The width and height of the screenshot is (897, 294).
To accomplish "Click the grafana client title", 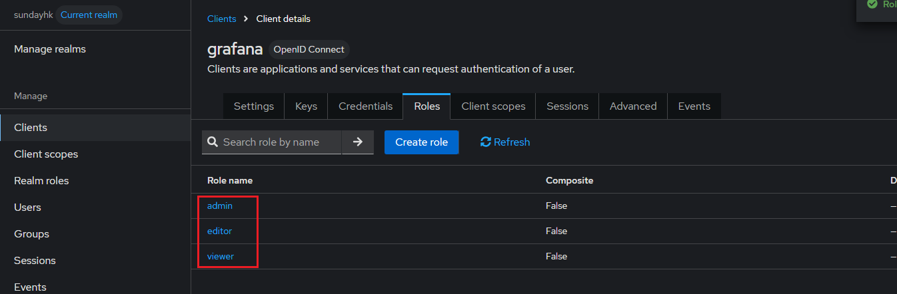I will click(235, 50).
